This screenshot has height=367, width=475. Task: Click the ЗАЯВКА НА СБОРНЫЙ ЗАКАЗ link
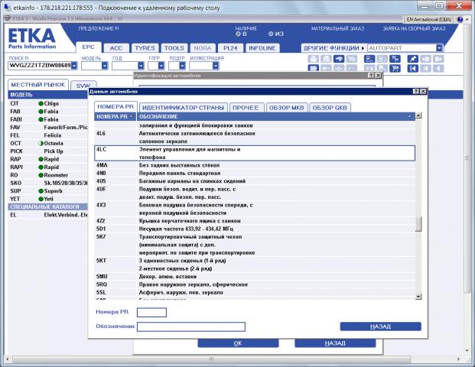tap(414, 28)
